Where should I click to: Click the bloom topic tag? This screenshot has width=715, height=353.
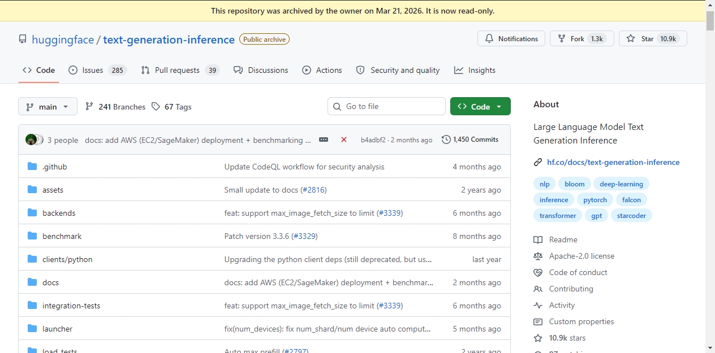575,184
